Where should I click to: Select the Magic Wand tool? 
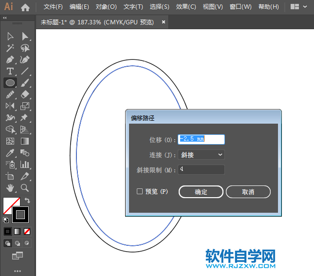click(x=10, y=48)
